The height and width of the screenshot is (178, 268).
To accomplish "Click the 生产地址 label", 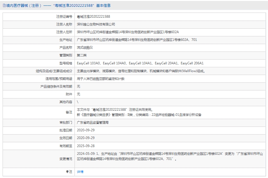I will point(66,40).
